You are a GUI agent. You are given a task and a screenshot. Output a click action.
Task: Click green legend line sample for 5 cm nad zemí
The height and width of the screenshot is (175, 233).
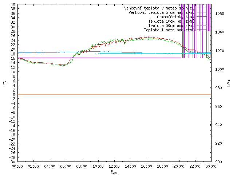pos(202,12)
